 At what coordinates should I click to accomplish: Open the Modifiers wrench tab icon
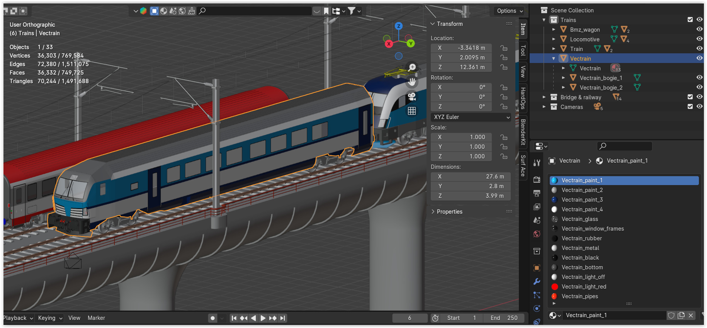click(537, 282)
